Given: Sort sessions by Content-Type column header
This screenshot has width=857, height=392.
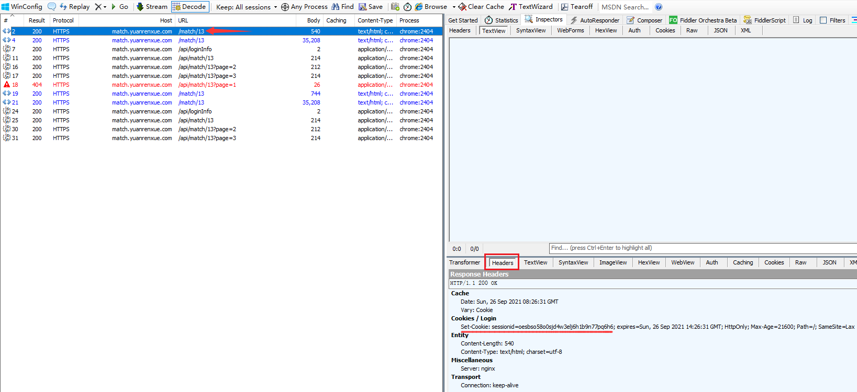Looking at the screenshot, I should point(375,20).
